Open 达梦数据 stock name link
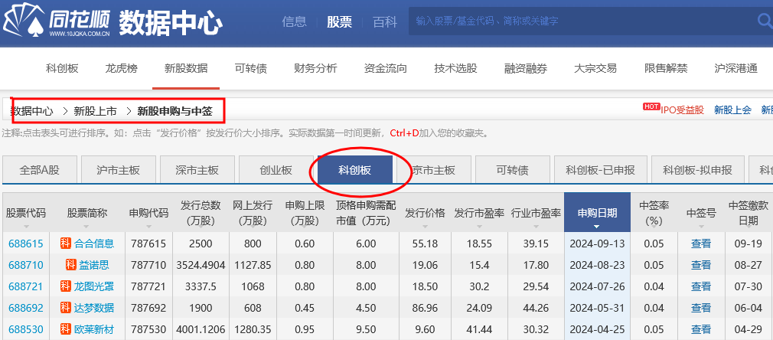 [94, 308]
